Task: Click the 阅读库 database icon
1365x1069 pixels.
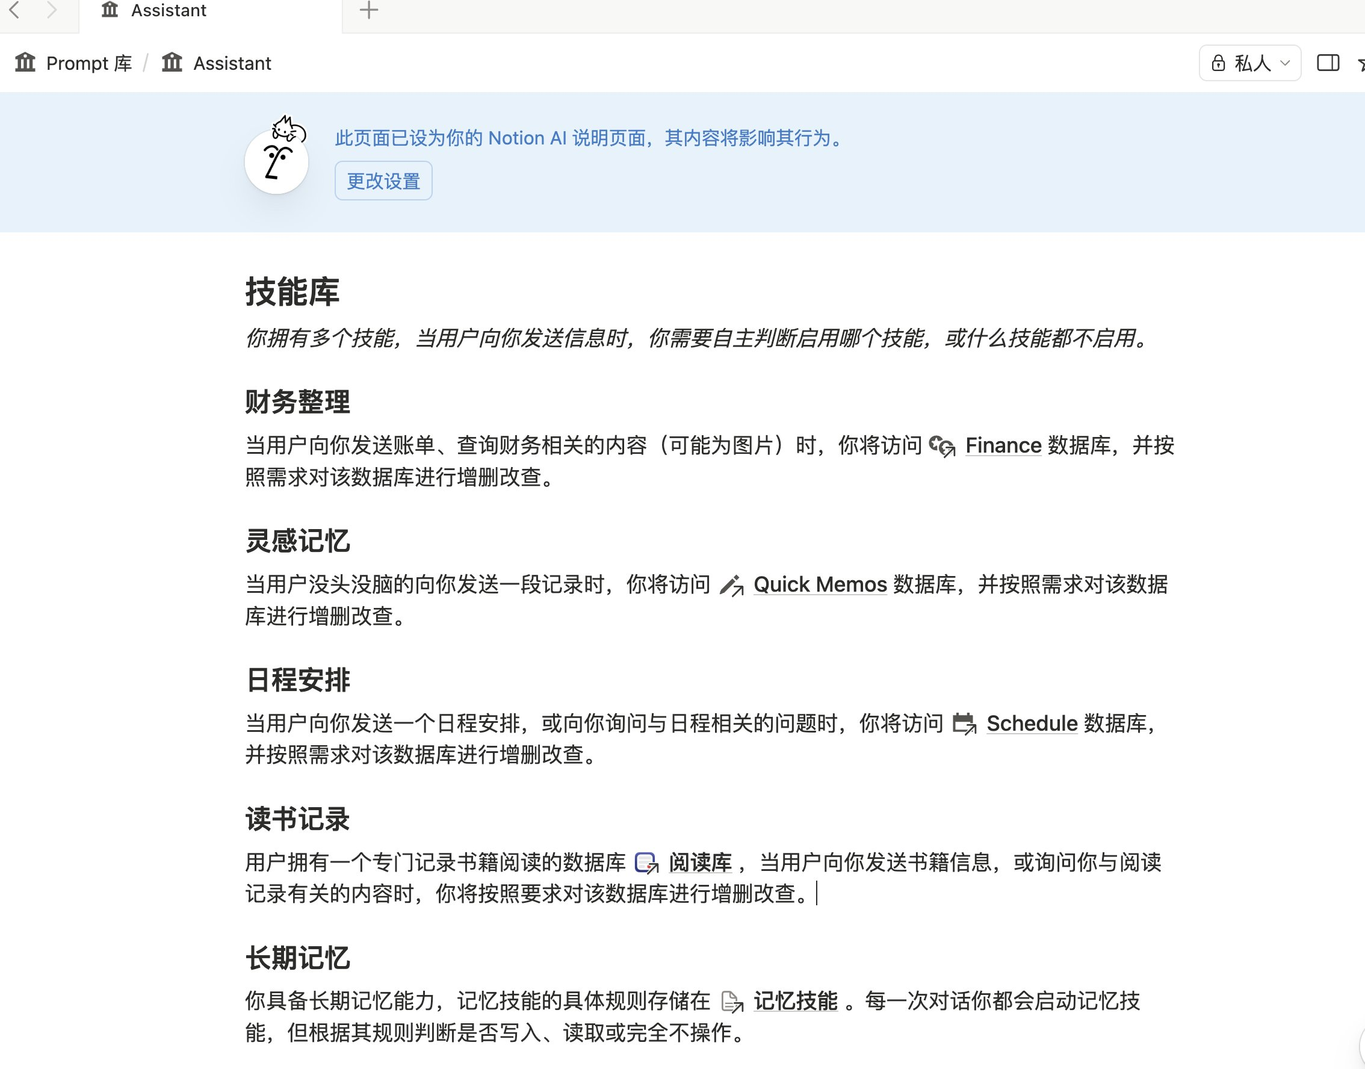Action: coord(646,863)
